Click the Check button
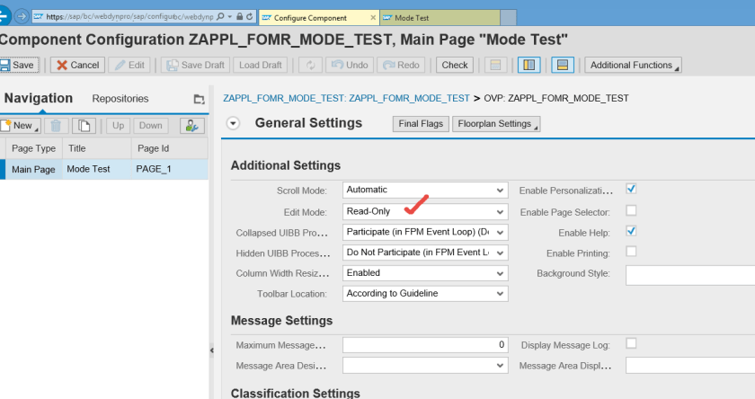The width and height of the screenshot is (755, 399). coord(455,65)
